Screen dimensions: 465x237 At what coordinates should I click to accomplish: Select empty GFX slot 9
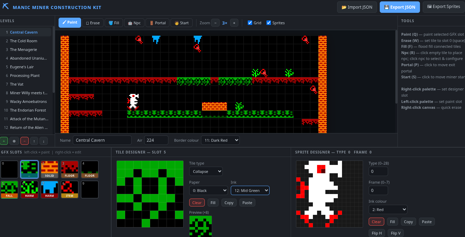pos(89,190)
